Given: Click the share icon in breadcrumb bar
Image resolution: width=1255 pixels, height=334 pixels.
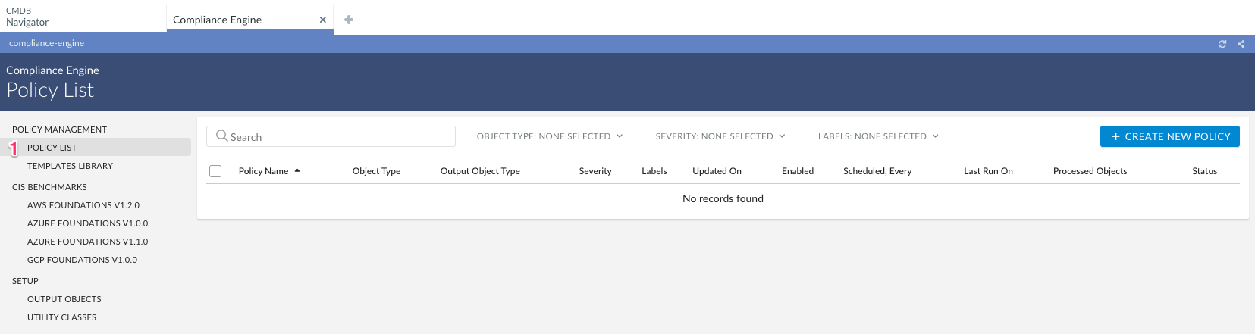Looking at the screenshot, I should (x=1241, y=44).
